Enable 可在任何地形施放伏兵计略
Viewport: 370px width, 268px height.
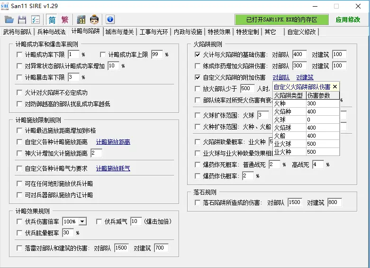click(19, 184)
